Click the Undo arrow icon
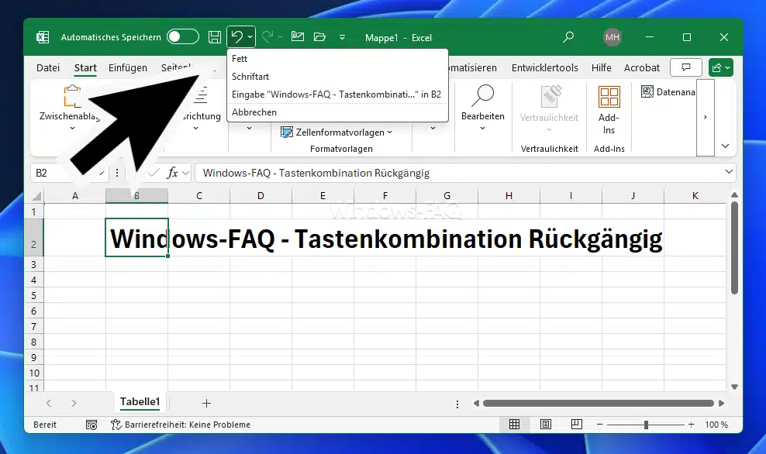This screenshot has width=766, height=454. pyautogui.click(x=236, y=37)
